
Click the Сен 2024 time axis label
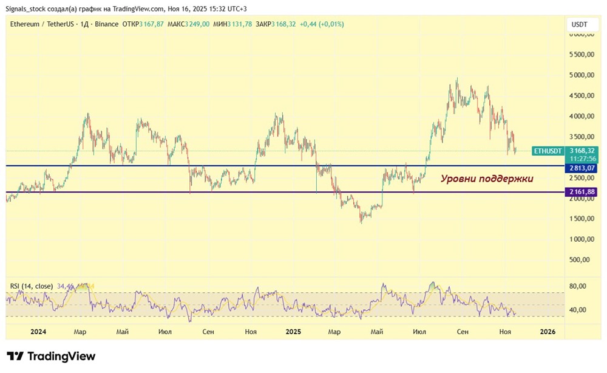[x=208, y=332]
